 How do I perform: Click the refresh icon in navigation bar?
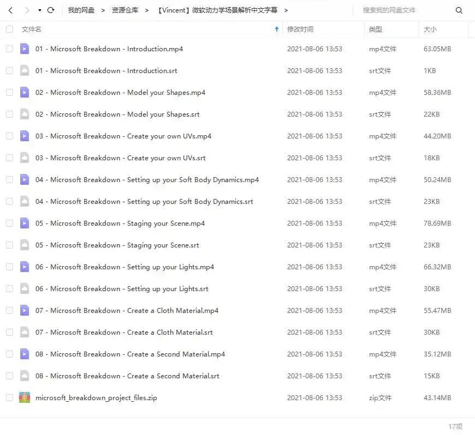click(51, 10)
